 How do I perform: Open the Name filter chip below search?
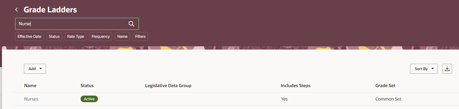pos(122,36)
